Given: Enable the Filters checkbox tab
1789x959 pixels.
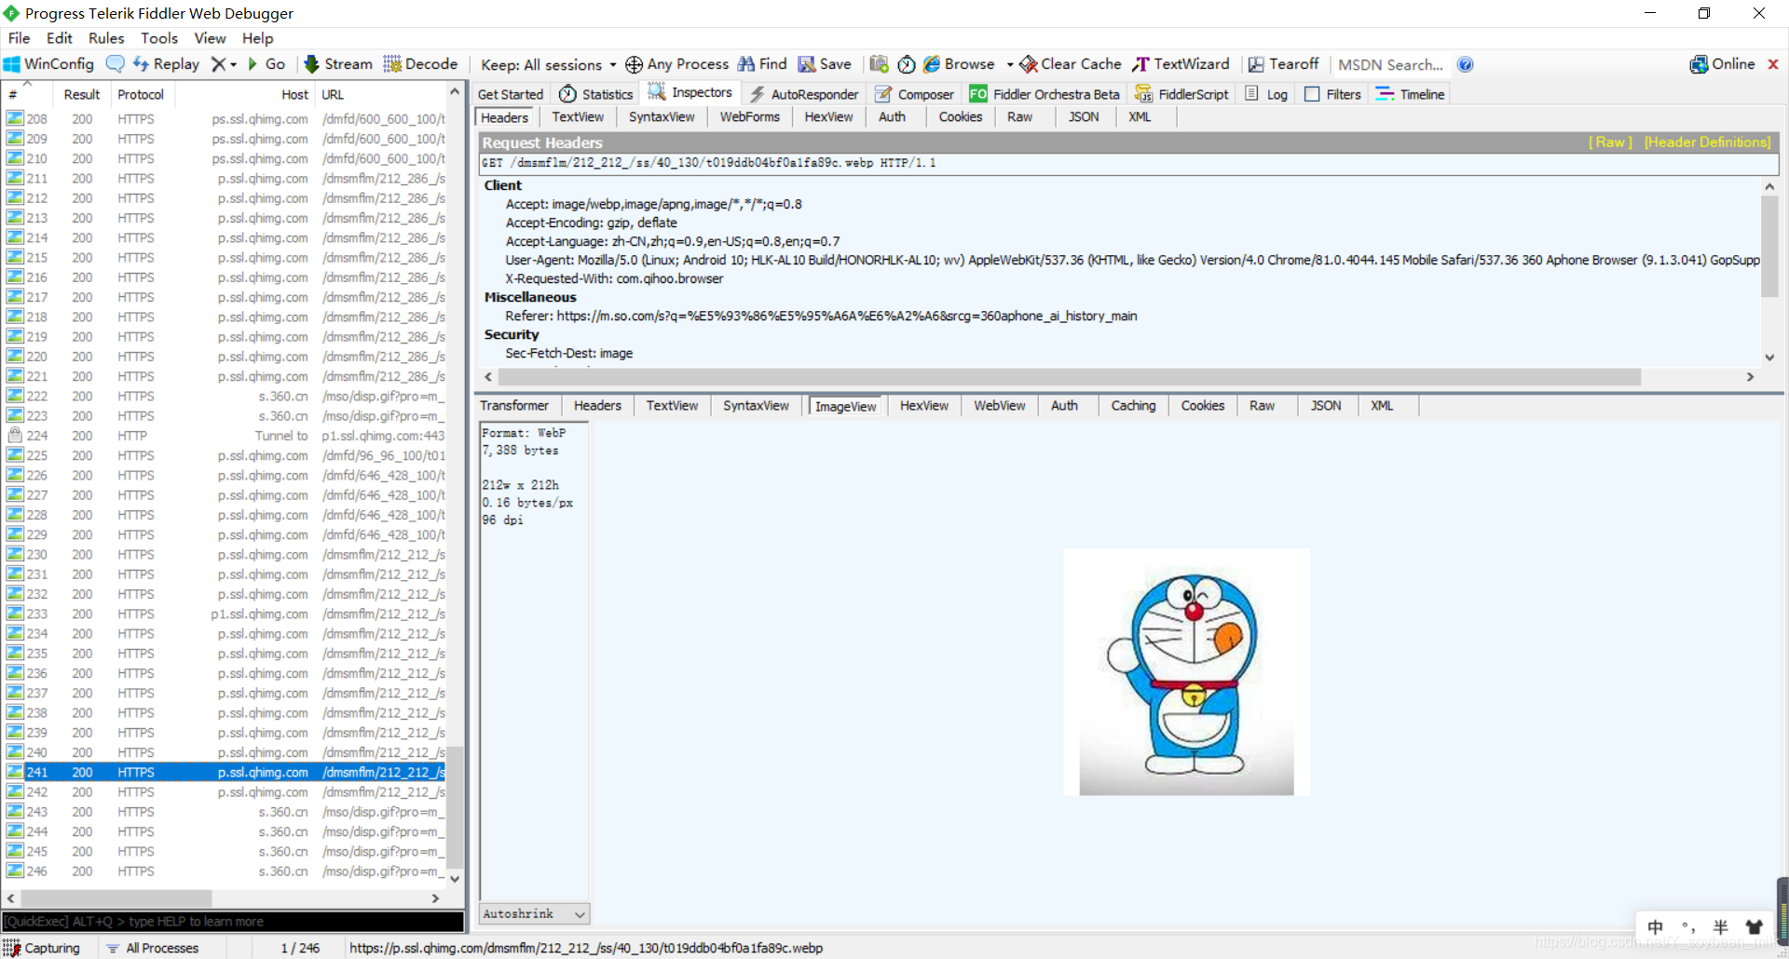Looking at the screenshot, I should pos(1333,94).
